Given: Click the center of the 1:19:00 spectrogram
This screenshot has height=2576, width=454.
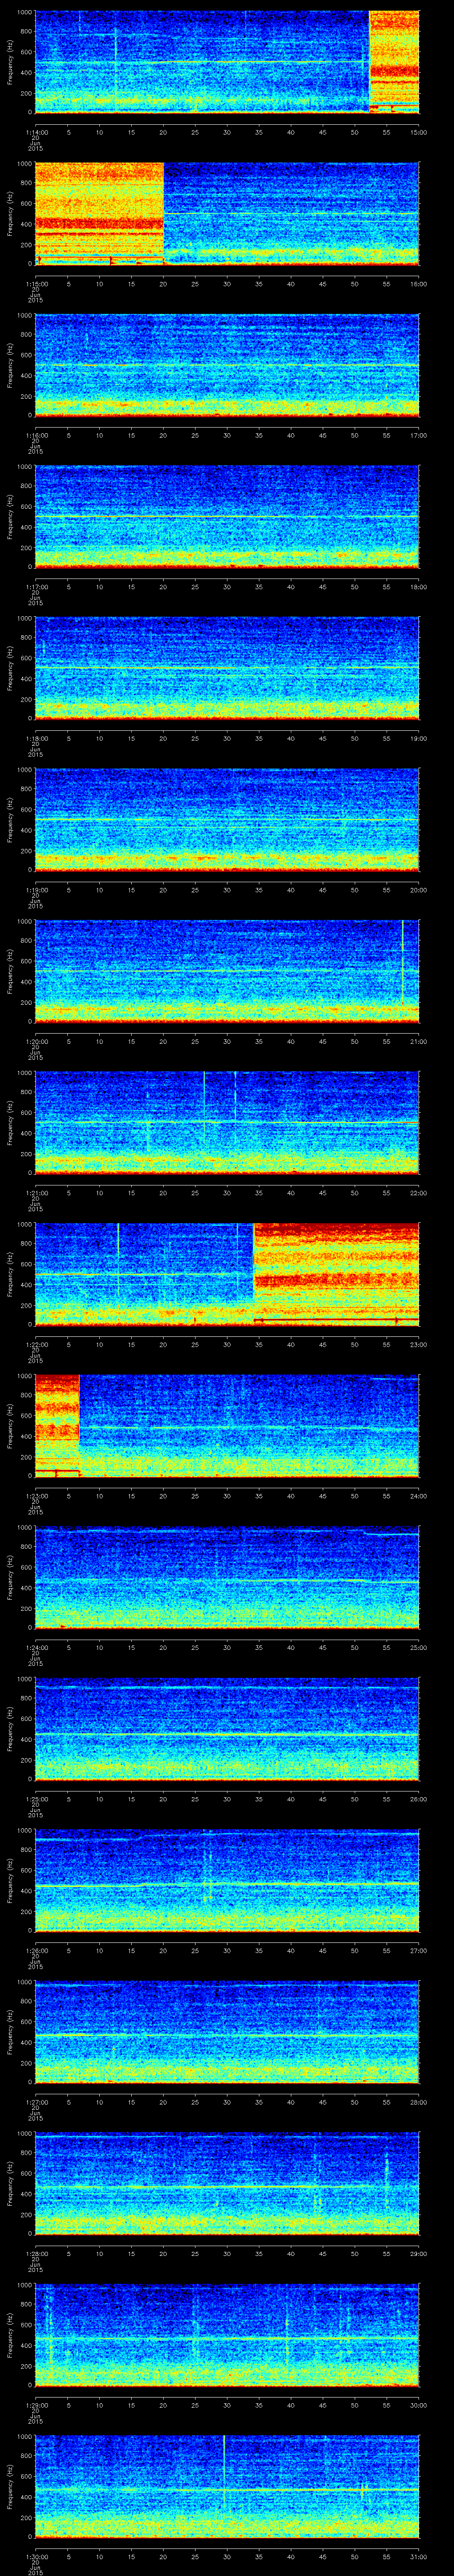Looking at the screenshot, I should pyautogui.click(x=227, y=819).
